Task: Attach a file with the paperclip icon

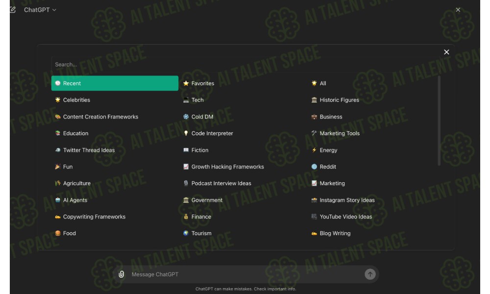Action: pyautogui.click(x=121, y=274)
